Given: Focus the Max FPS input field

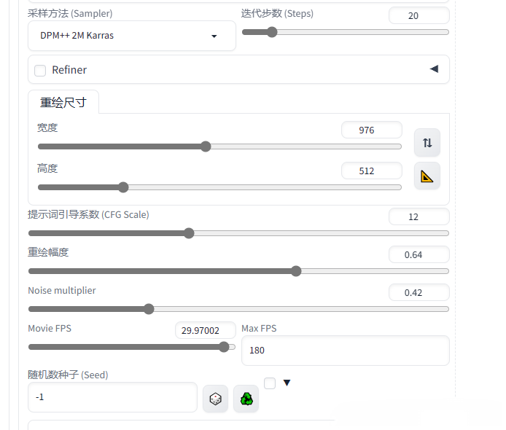Looking at the screenshot, I should point(346,351).
